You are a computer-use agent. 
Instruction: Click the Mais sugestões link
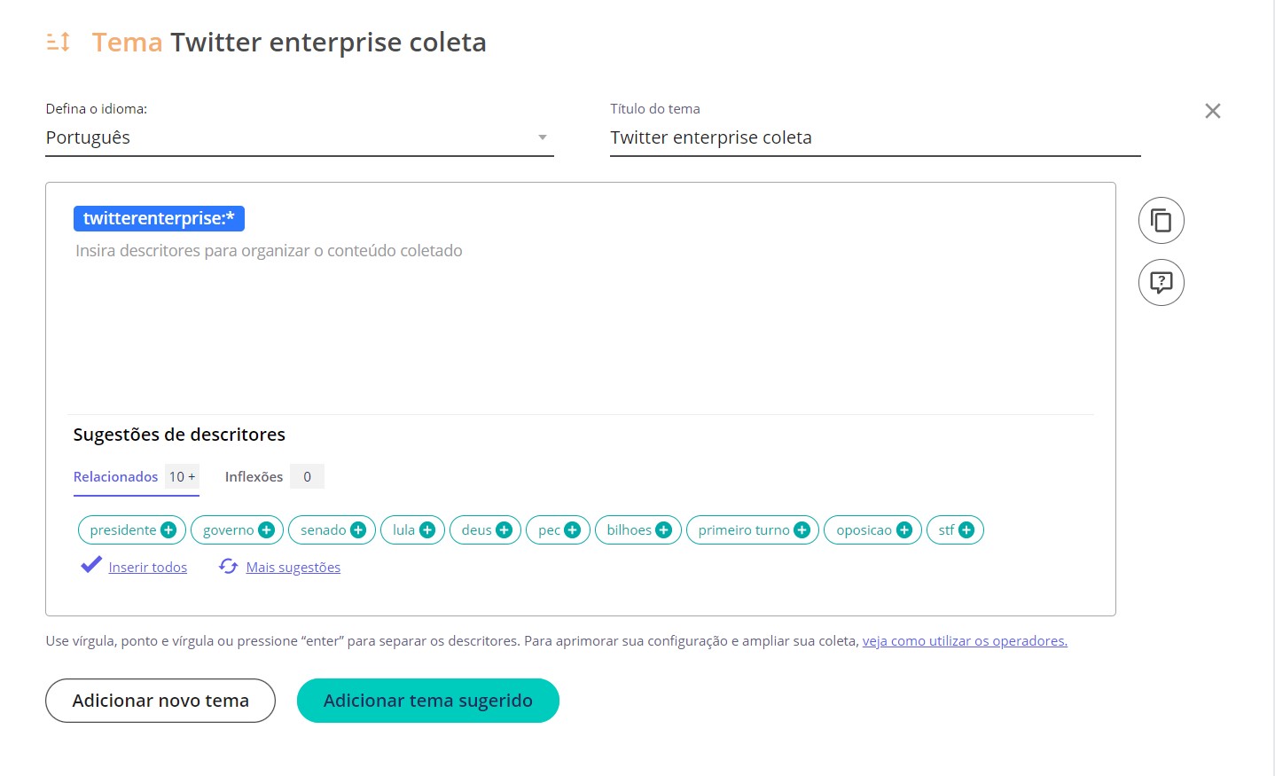click(293, 568)
